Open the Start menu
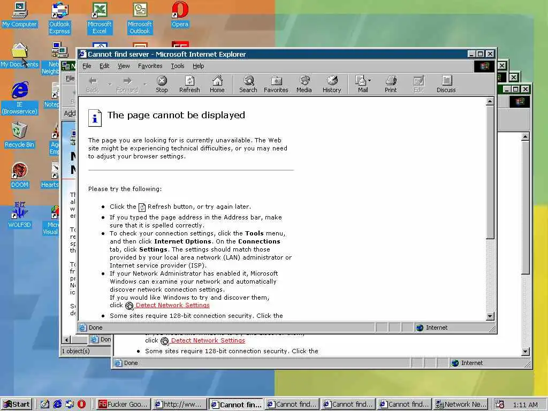548x411 pixels. point(17,405)
